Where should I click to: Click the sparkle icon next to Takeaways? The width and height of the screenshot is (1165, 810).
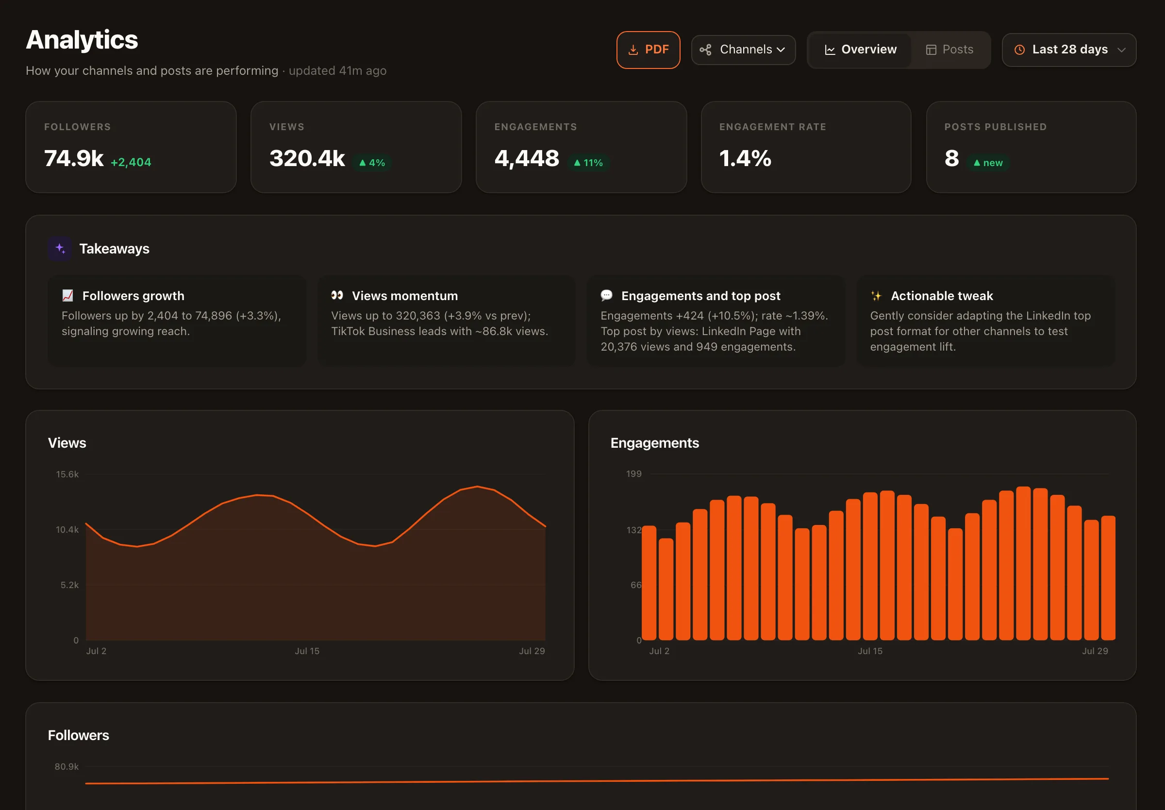coord(60,249)
